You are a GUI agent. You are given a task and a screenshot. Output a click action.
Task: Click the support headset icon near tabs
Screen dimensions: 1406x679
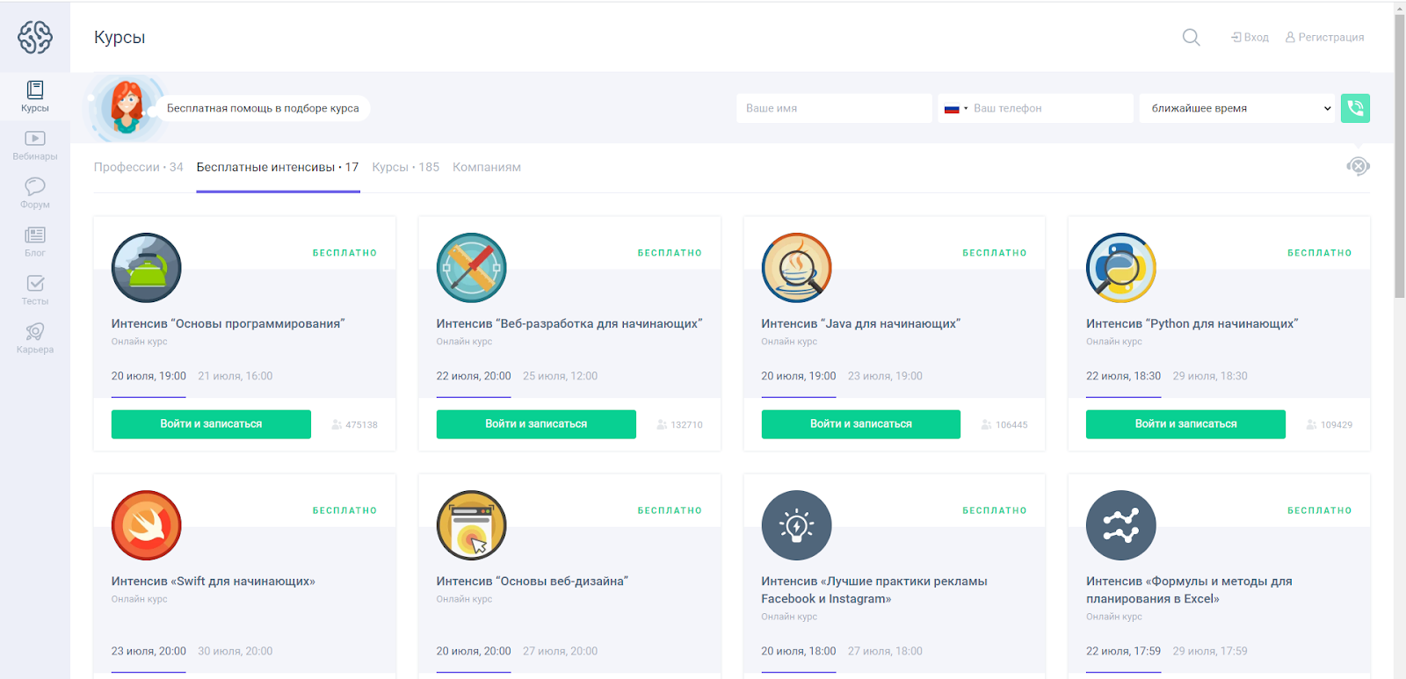coord(1359,166)
